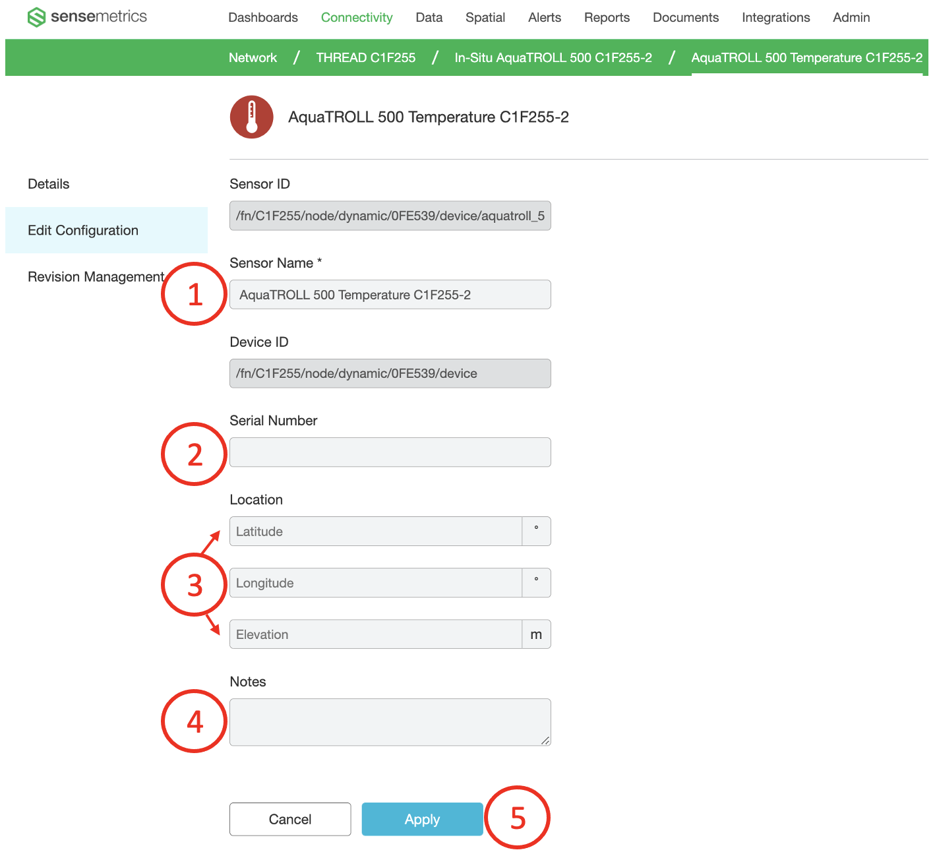
Task: Click the Sensor ID label
Action: coord(260,184)
